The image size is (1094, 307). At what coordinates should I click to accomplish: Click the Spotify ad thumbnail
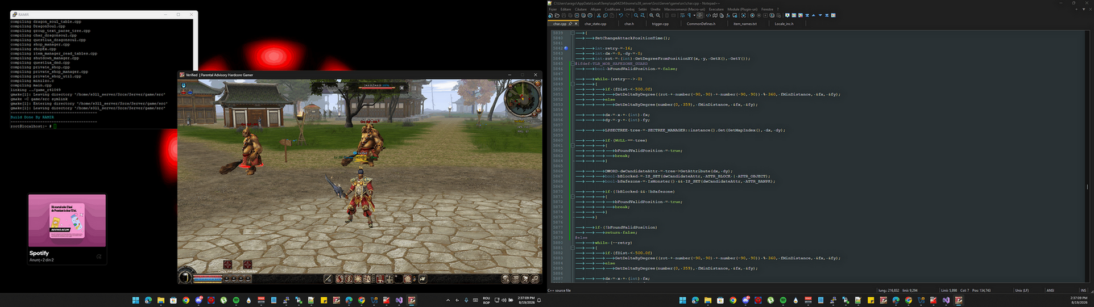67,221
